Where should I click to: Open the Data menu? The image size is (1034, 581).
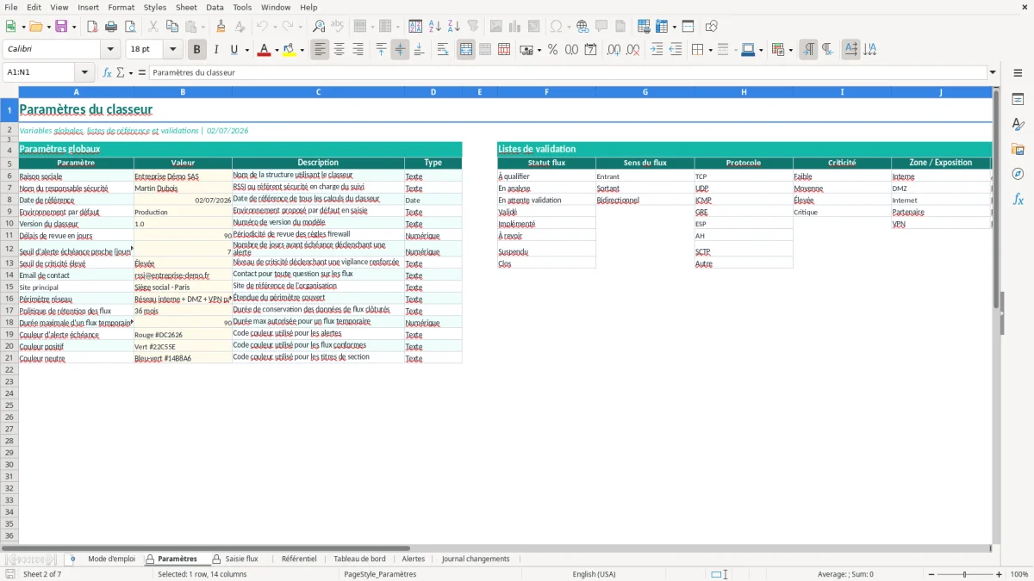pyautogui.click(x=215, y=7)
